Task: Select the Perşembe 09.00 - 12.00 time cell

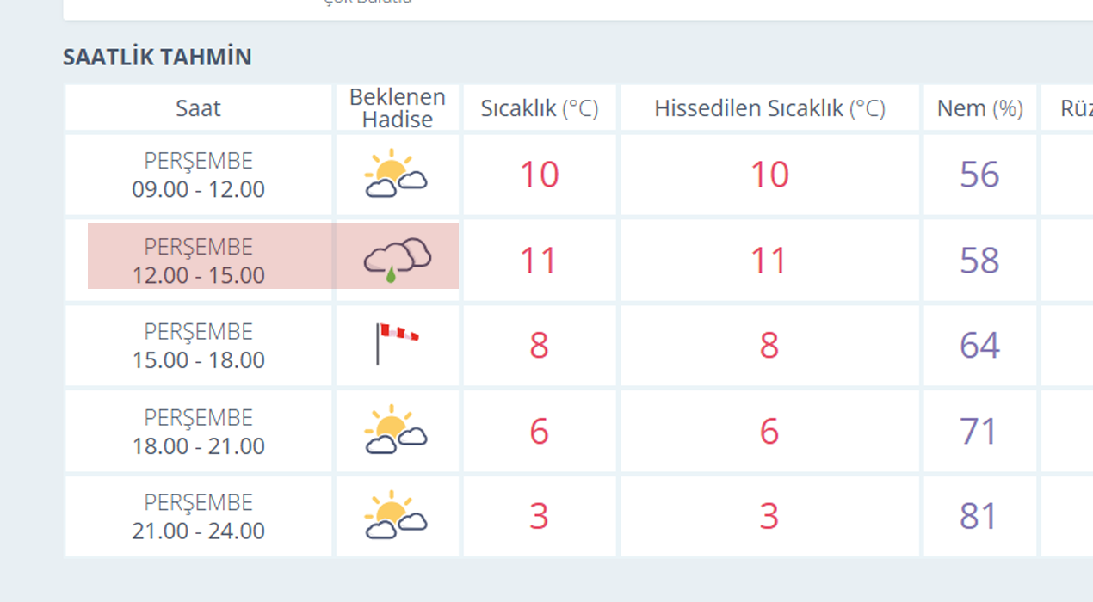Action: click(x=198, y=175)
